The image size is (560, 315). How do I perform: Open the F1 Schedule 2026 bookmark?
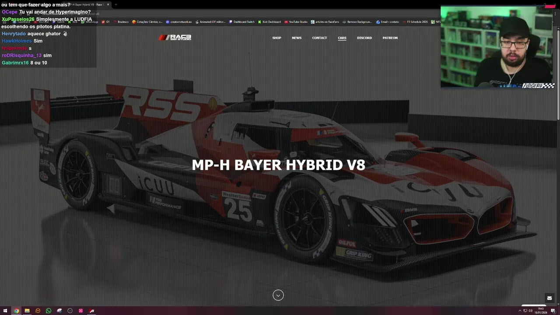coord(415,22)
